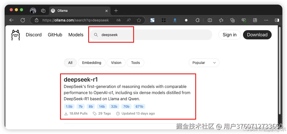The height and width of the screenshot is (134, 287).
Task: Click the 671b size tag
Action: point(139,107)
